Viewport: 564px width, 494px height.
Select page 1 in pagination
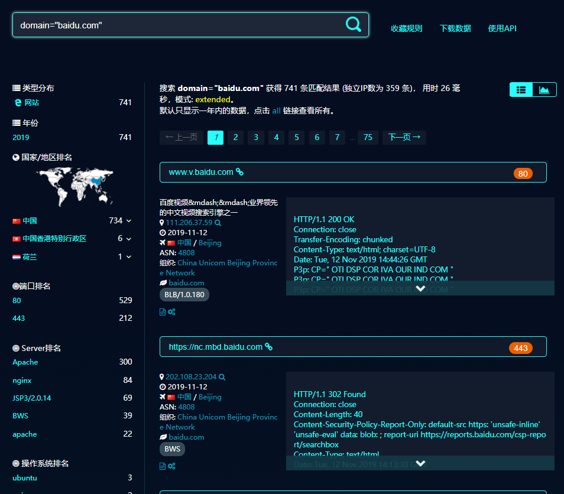click(x=215, y=137)
